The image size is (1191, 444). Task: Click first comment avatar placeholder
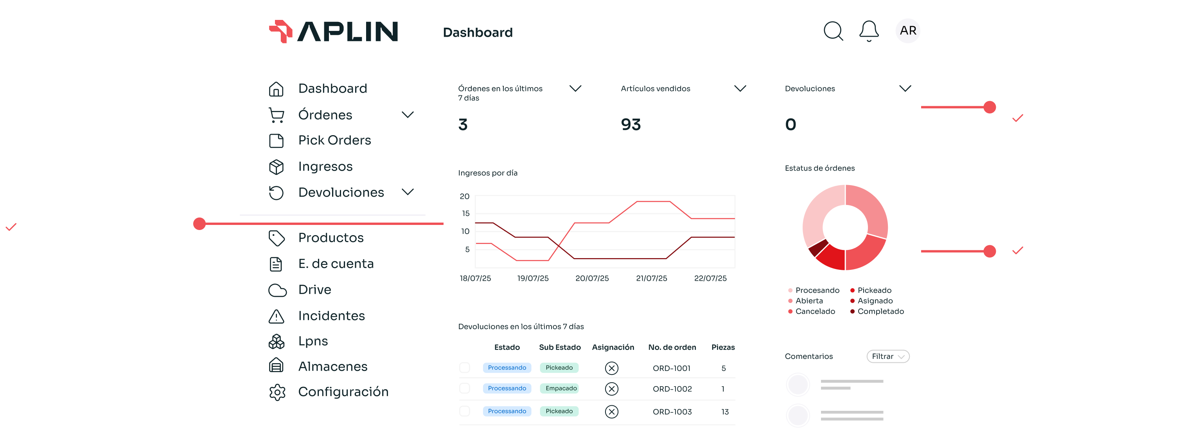tap(798, 385)
